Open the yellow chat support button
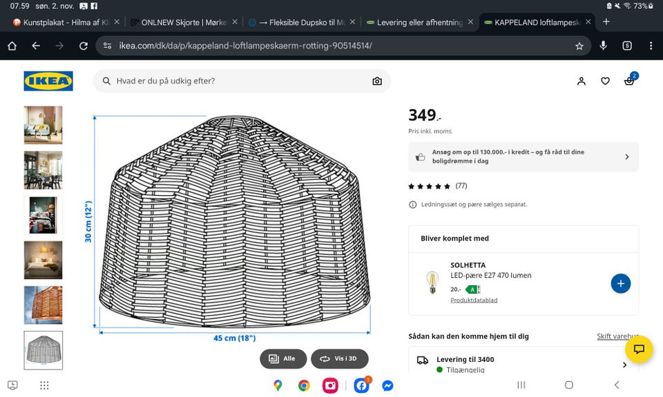663x397 pixels. [x=639, y=349]
